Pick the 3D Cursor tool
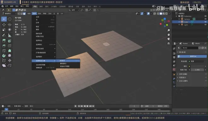208x121 pixels. [x=9, y=19]
